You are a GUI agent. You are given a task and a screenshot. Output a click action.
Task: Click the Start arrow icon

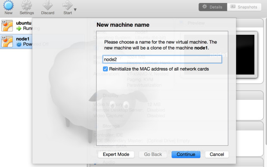(x=67, y=6)
